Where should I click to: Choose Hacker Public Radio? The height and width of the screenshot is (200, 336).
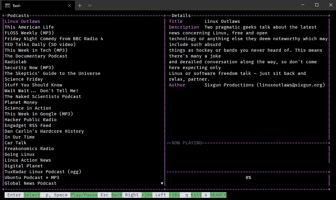[x=30, y=120]
